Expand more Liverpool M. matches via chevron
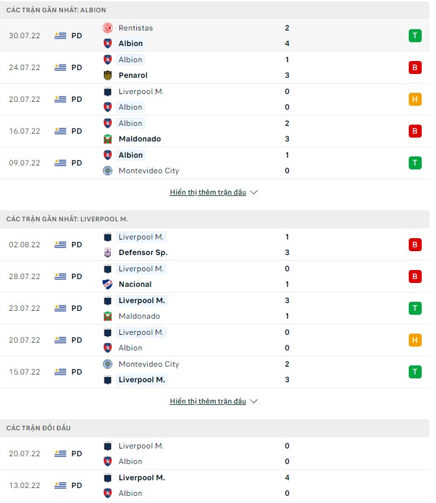Viewport: 436px width, 503px height. 254,402
